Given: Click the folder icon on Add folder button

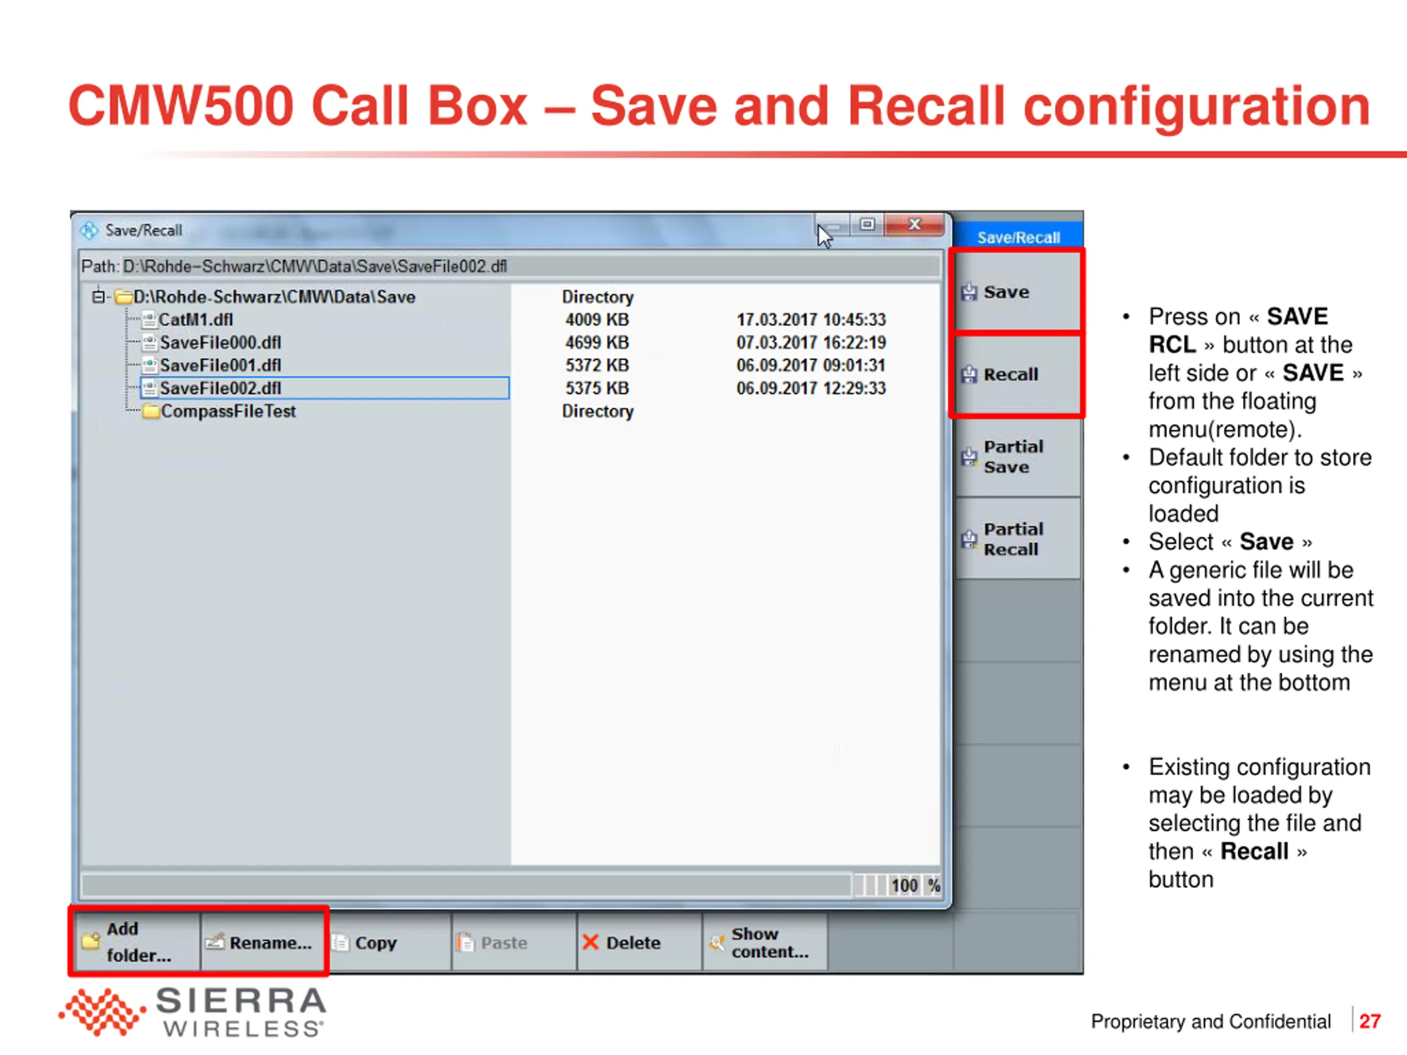Looking at the screenshot, I should (91, 941).
